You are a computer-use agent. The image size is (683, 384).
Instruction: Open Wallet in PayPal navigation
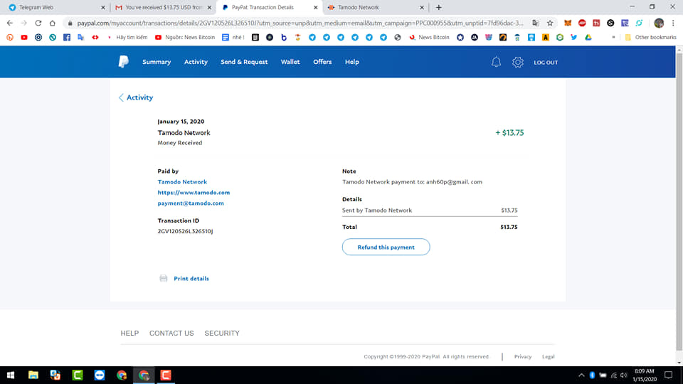(290, 62)
